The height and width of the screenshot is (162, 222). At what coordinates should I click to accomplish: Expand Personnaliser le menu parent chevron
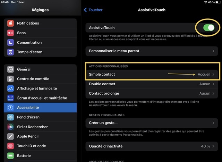(x=213, y=51)
